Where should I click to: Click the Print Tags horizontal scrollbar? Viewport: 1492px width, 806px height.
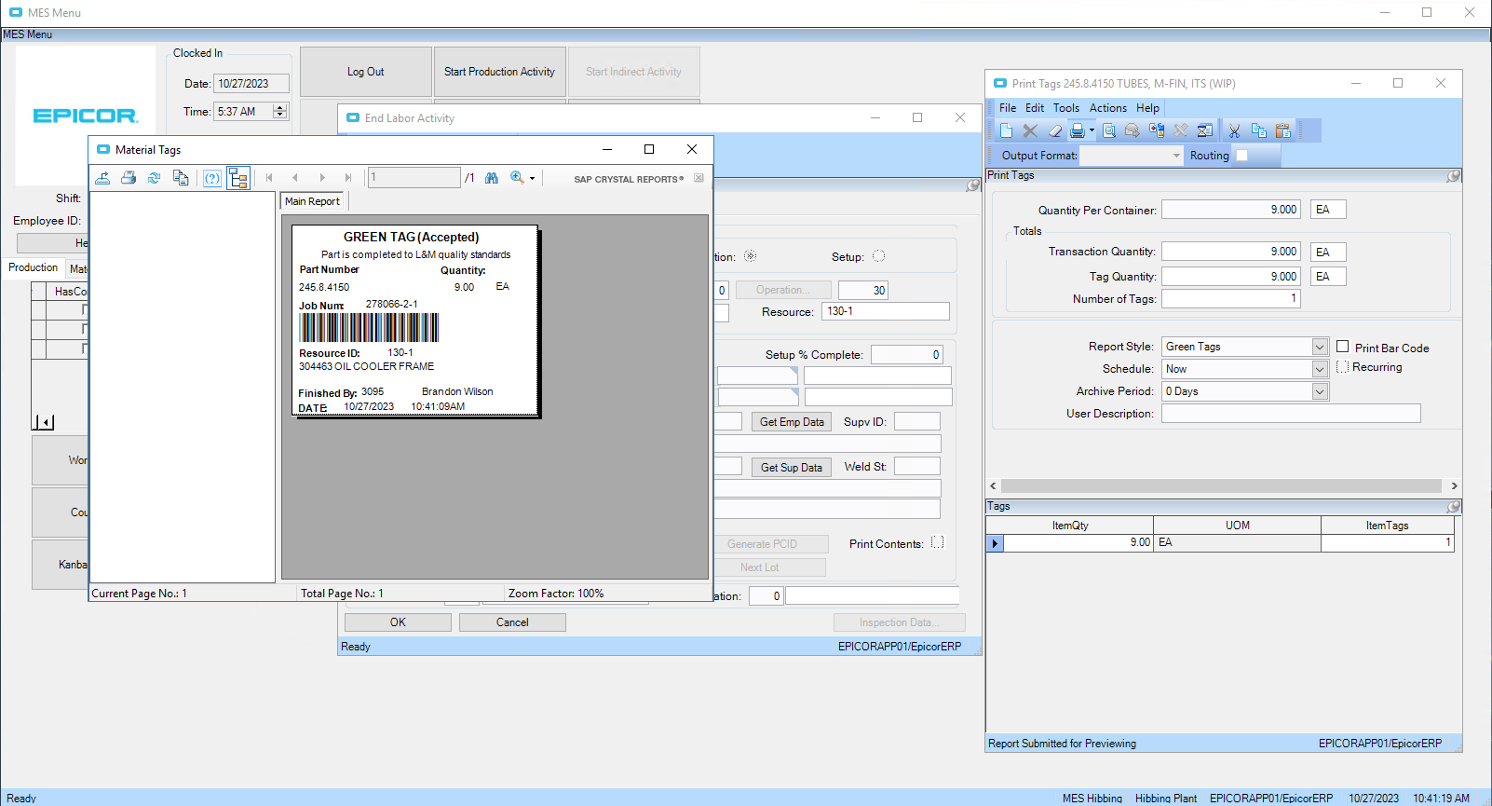point(1222,486)
